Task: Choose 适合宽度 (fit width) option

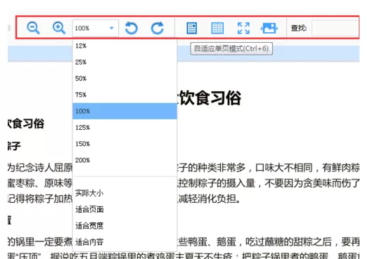Action: [x=125, y=225]
